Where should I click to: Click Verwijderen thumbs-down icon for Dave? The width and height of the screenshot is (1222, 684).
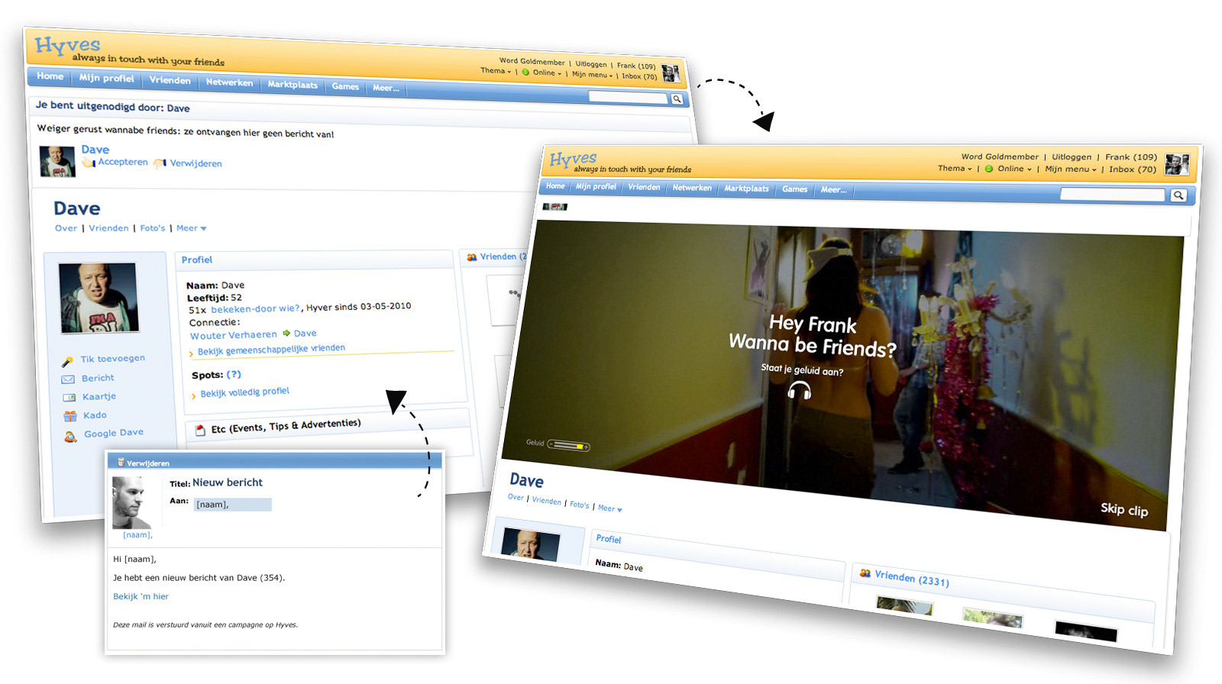point(160,163)
